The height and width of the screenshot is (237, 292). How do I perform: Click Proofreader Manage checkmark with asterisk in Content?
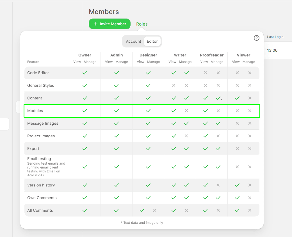218,98
